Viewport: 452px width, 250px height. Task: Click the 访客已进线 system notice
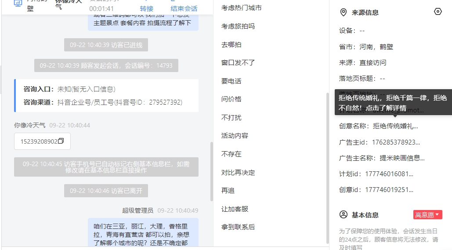tap(106, 45)
